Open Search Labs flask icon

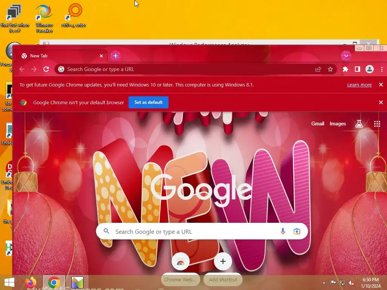[359, 124]
